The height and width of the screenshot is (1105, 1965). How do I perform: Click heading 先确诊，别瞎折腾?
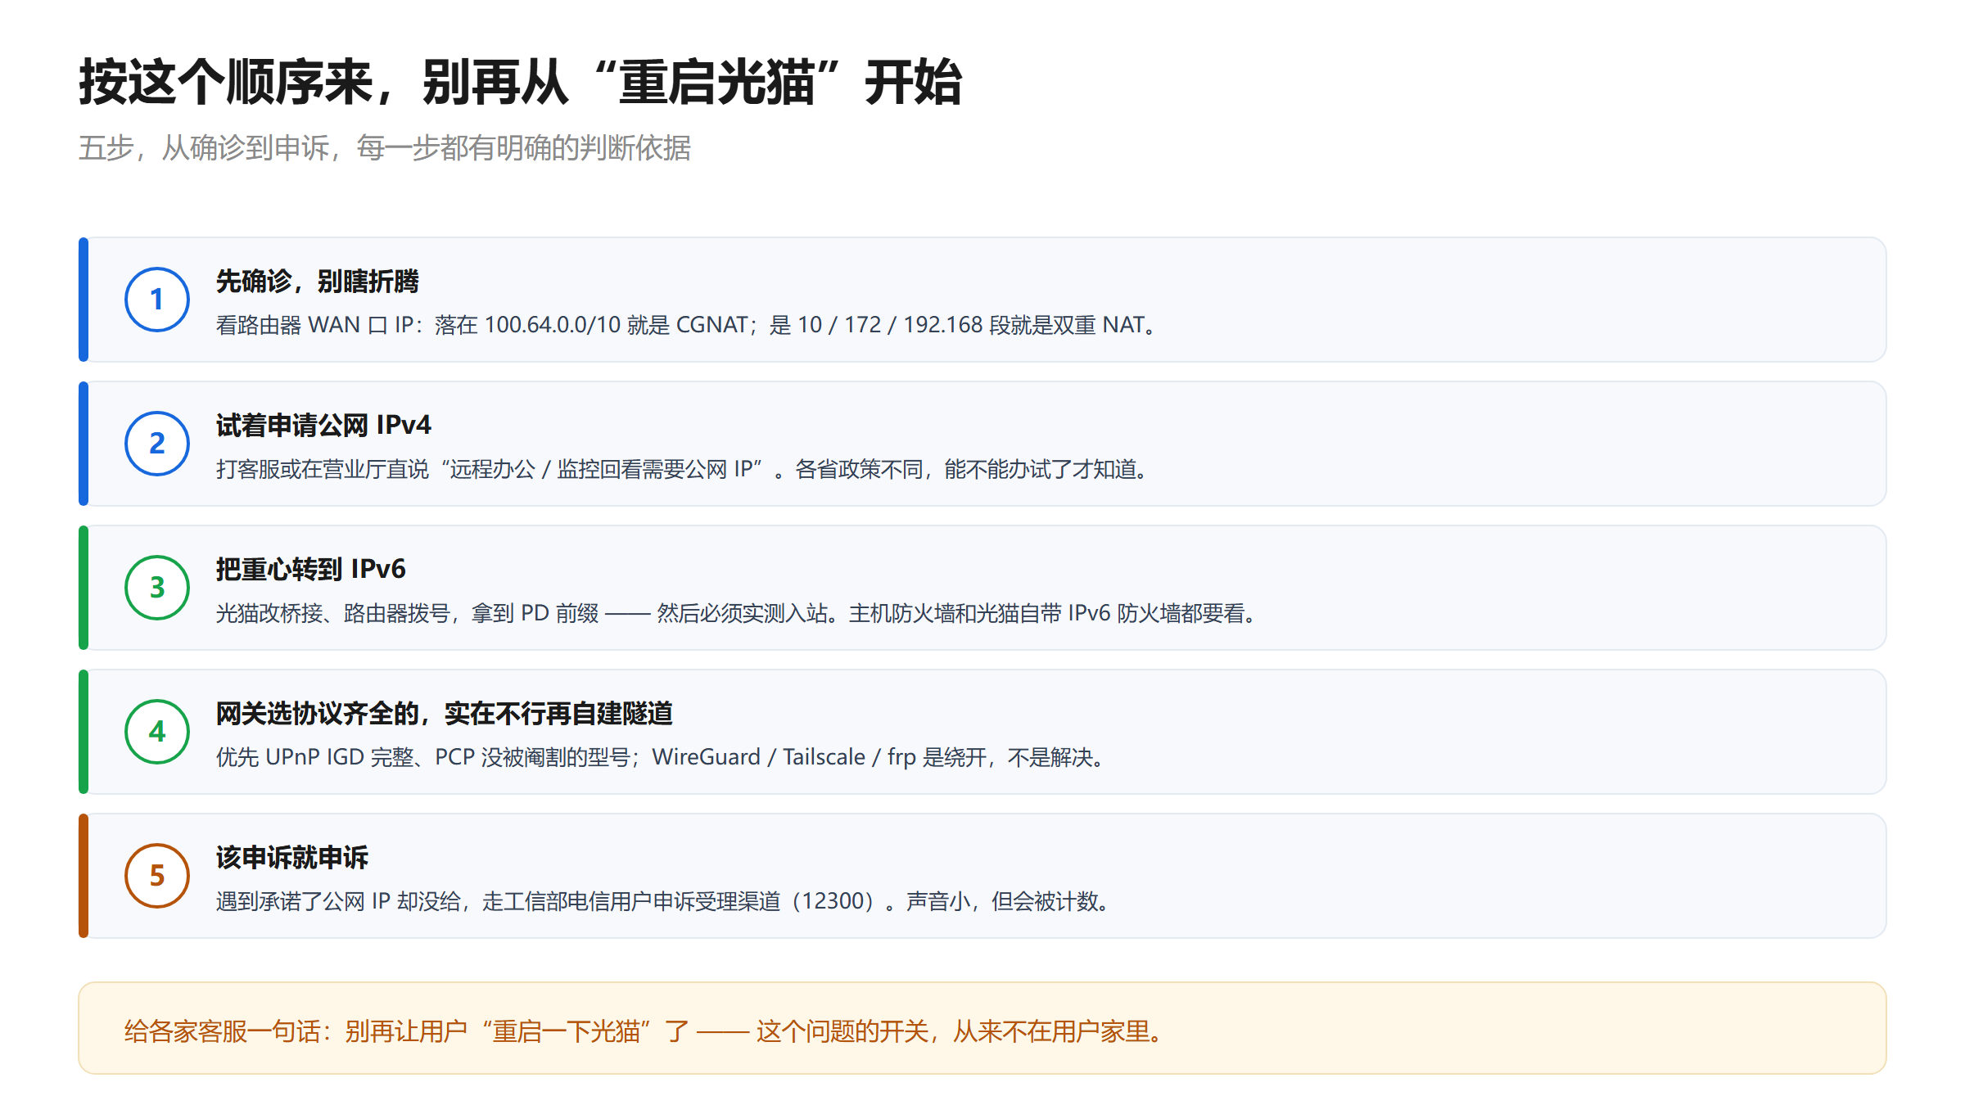tap(318, 281)
